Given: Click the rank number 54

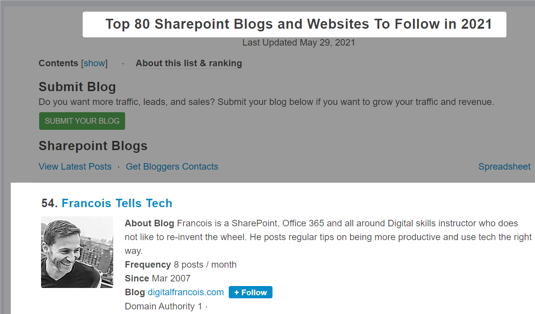Looking at the screenshot, I should click(x=49, y=203).
